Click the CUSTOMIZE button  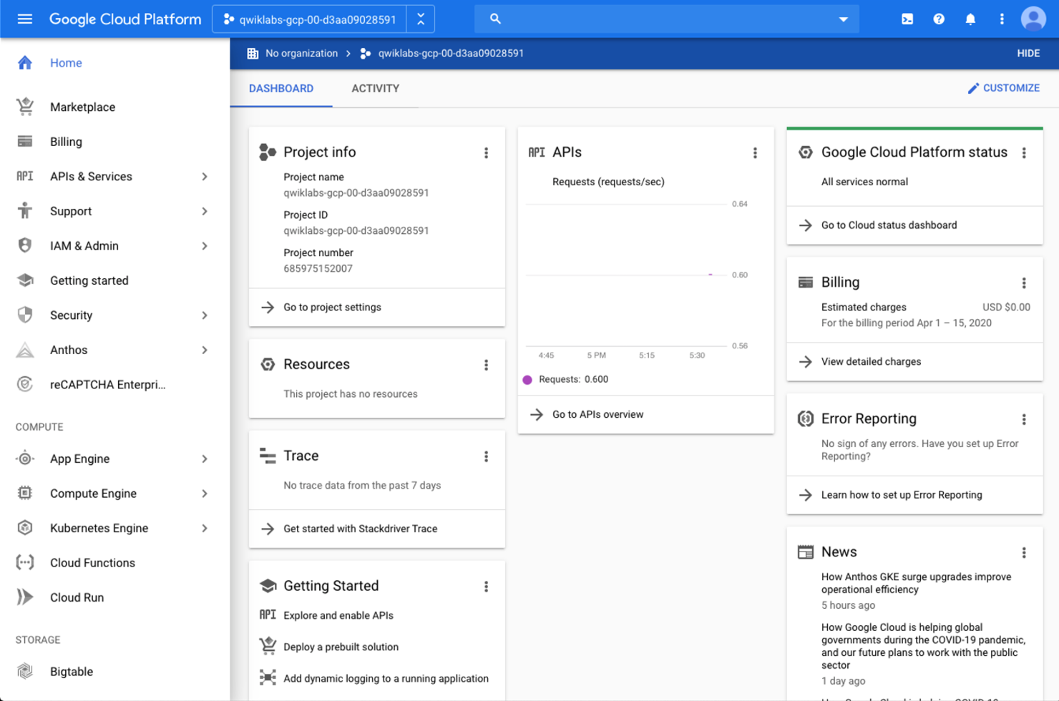pyautogui.click(x=1004, y=87)
